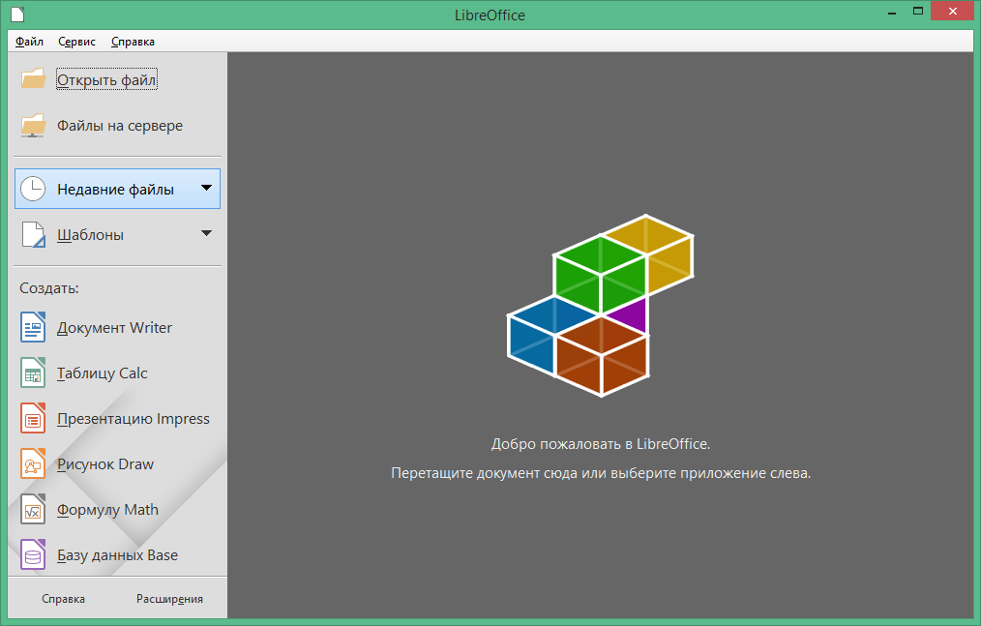Click the Справка link at the bottom
981x626 pixels.
(62, 598)
